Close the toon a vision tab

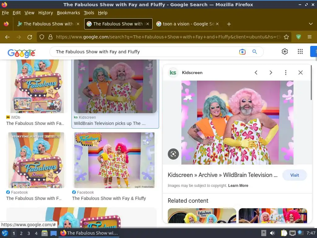217,24
